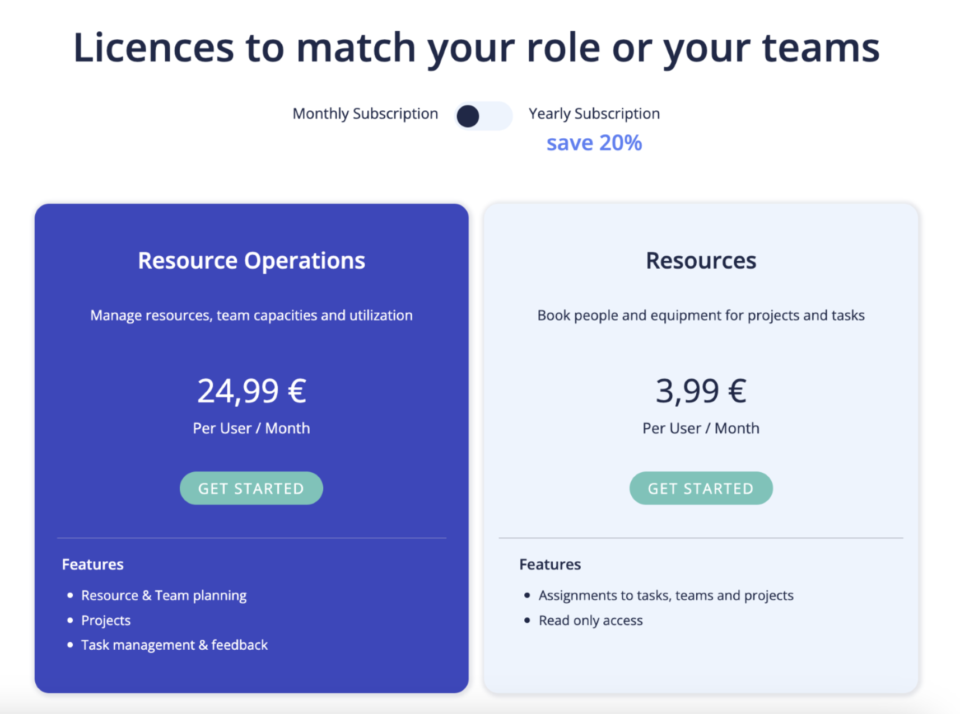Select the "Read only access" feature
The image size is (960, 714).
coord(590,621)
